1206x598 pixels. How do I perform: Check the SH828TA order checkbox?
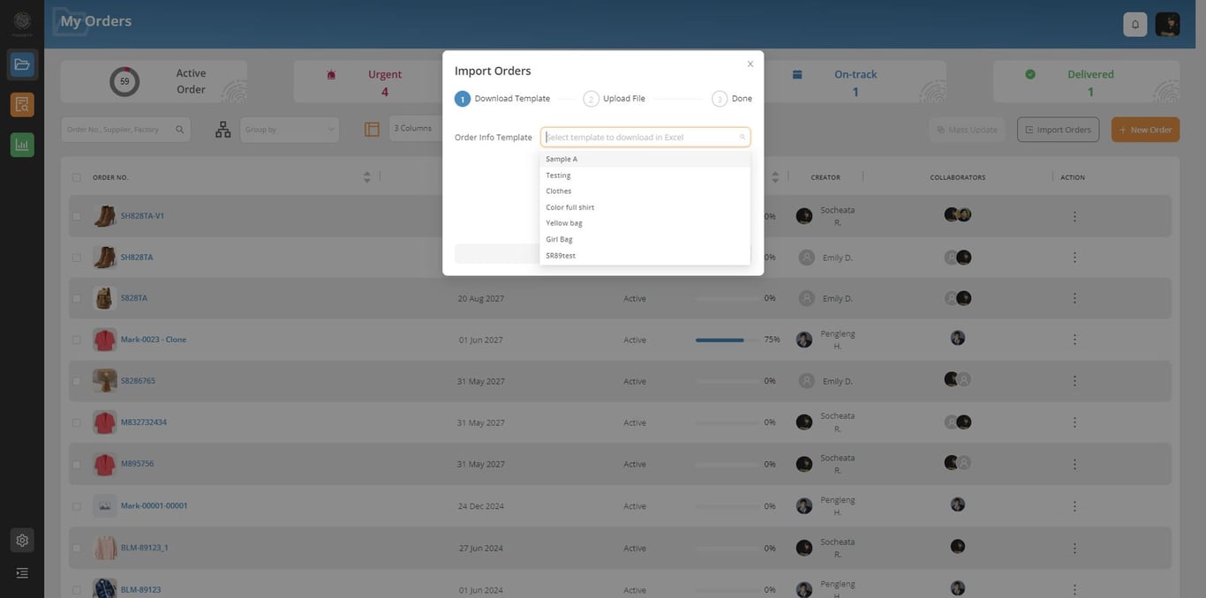click(x=77, y=258)
